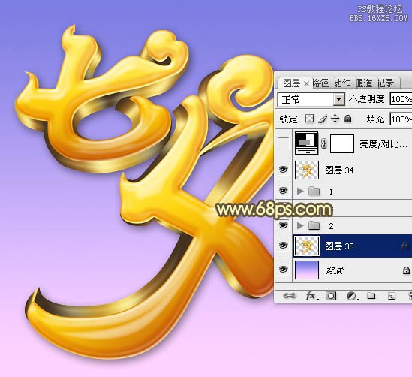This screenshot has width=412, height=377.
Task: Click the 图层 34 thumbnail
Action: [307, 170]
